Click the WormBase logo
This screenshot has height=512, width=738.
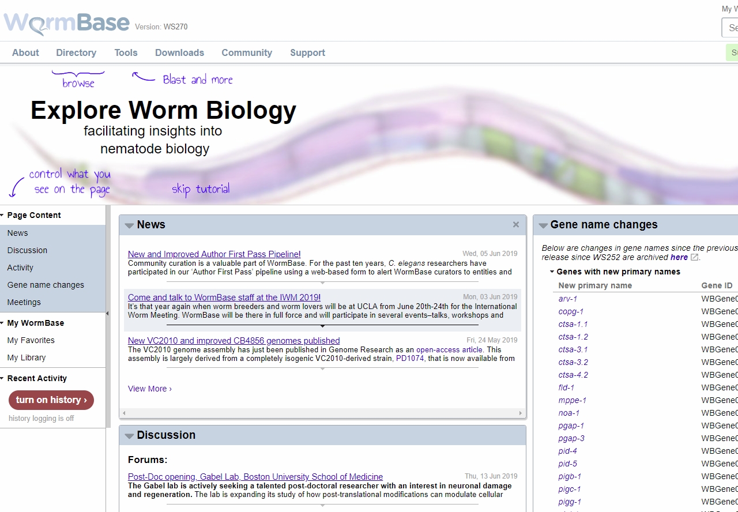point(67,23)
